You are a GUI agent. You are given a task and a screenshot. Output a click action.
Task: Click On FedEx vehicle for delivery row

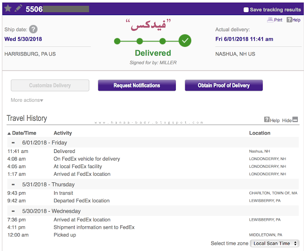click(153, 159)
